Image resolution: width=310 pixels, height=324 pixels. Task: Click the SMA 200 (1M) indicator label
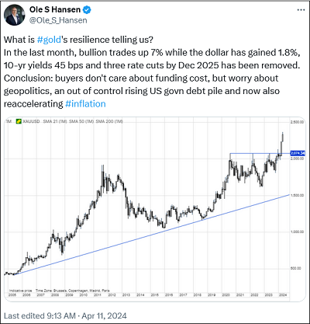pos(109,121)
